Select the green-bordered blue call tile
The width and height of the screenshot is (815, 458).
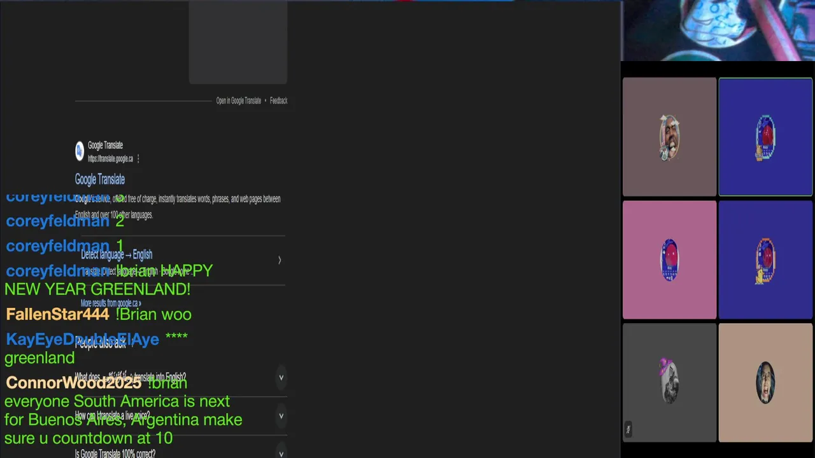point(765,137)
